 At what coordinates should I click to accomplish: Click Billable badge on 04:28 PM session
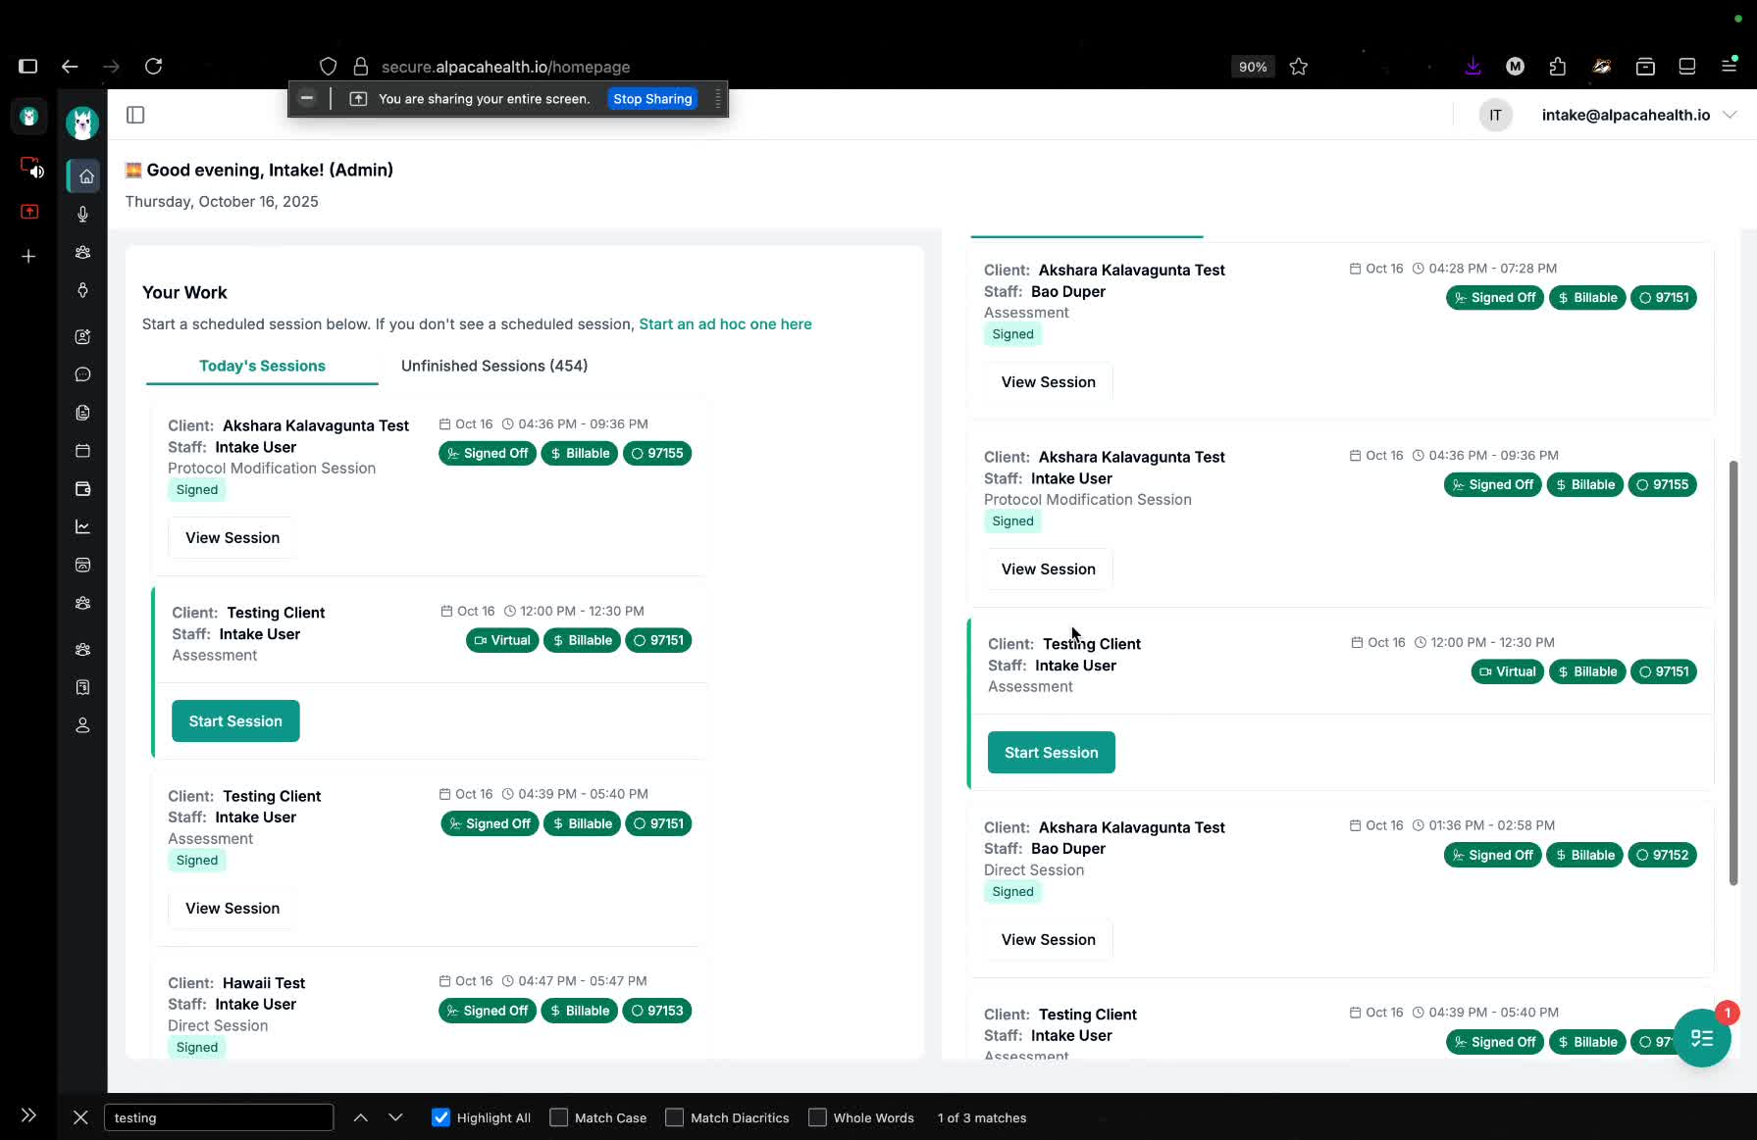pyautogui.click(x=1587, y=298)
